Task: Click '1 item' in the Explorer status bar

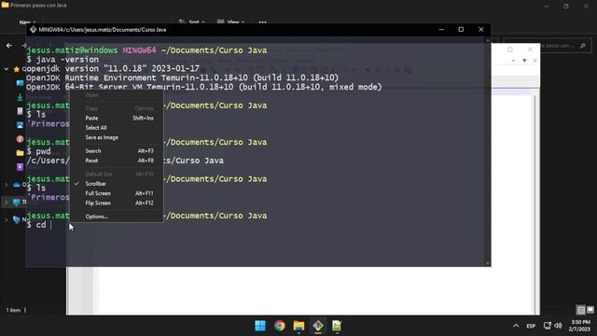Action: [13, 310]
